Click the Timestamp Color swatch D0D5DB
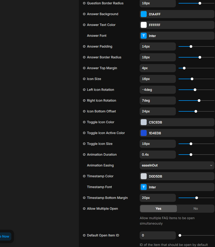 (x=144, y=176)
